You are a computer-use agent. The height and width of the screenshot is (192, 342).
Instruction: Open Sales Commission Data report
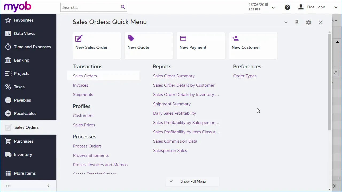coord(175,141)
